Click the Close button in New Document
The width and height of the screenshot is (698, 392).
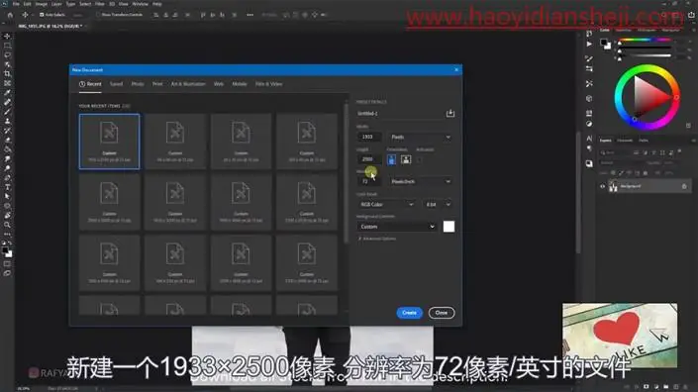[x=442, y=313]
